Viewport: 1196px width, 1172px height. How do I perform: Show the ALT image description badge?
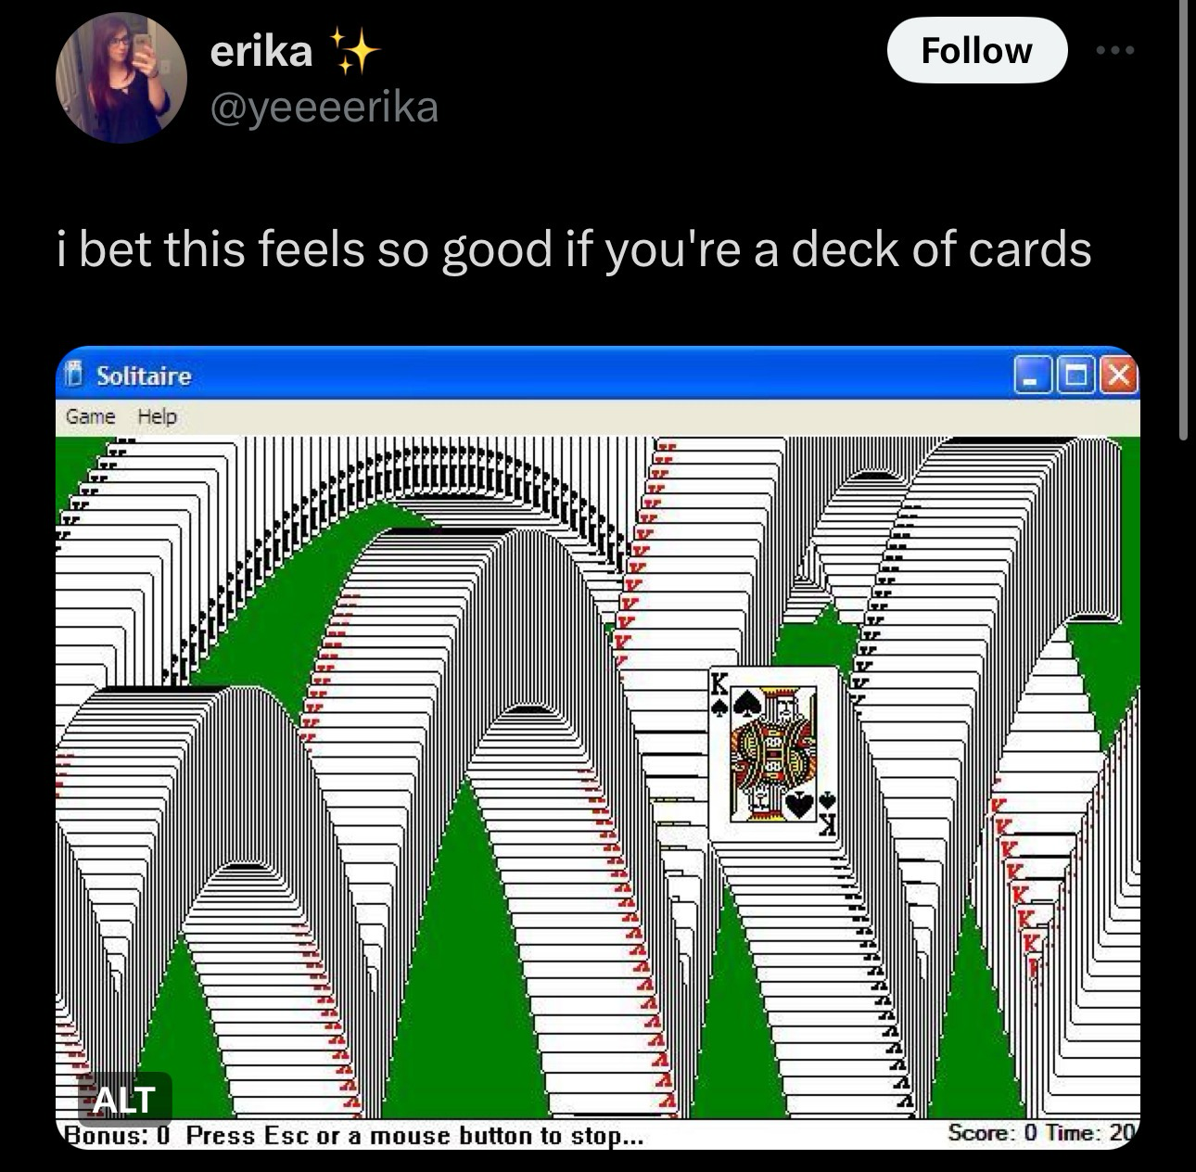pos(125,1100)
